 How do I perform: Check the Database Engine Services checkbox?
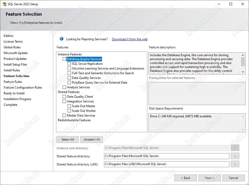point(64,59)
